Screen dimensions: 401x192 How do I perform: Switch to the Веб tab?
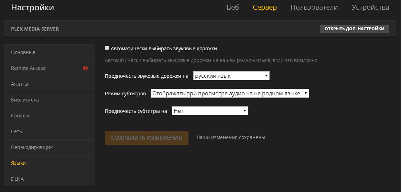[x=233, y=7]
